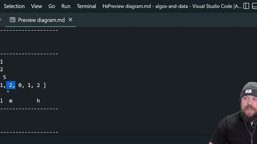Click the "0," element in the array
Screen dimensions: 257x144
coord(21,85)
